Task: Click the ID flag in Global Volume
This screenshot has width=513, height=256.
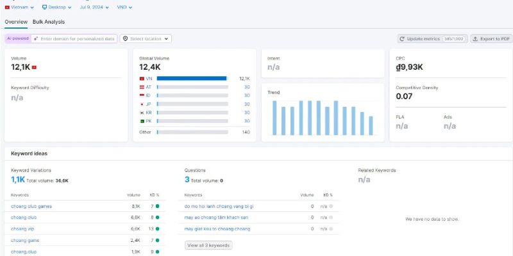Action: [142, 95]
